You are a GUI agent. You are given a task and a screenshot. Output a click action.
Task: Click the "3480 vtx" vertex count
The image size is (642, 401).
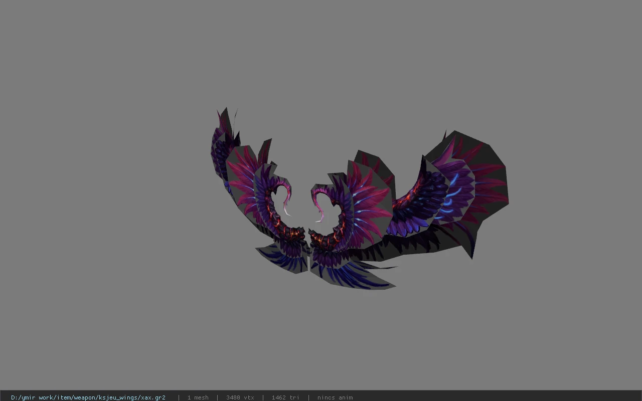(x=240, y=397)
